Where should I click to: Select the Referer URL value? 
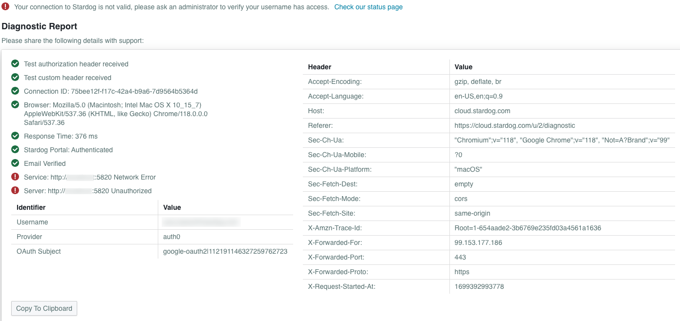tap(515, 125)
